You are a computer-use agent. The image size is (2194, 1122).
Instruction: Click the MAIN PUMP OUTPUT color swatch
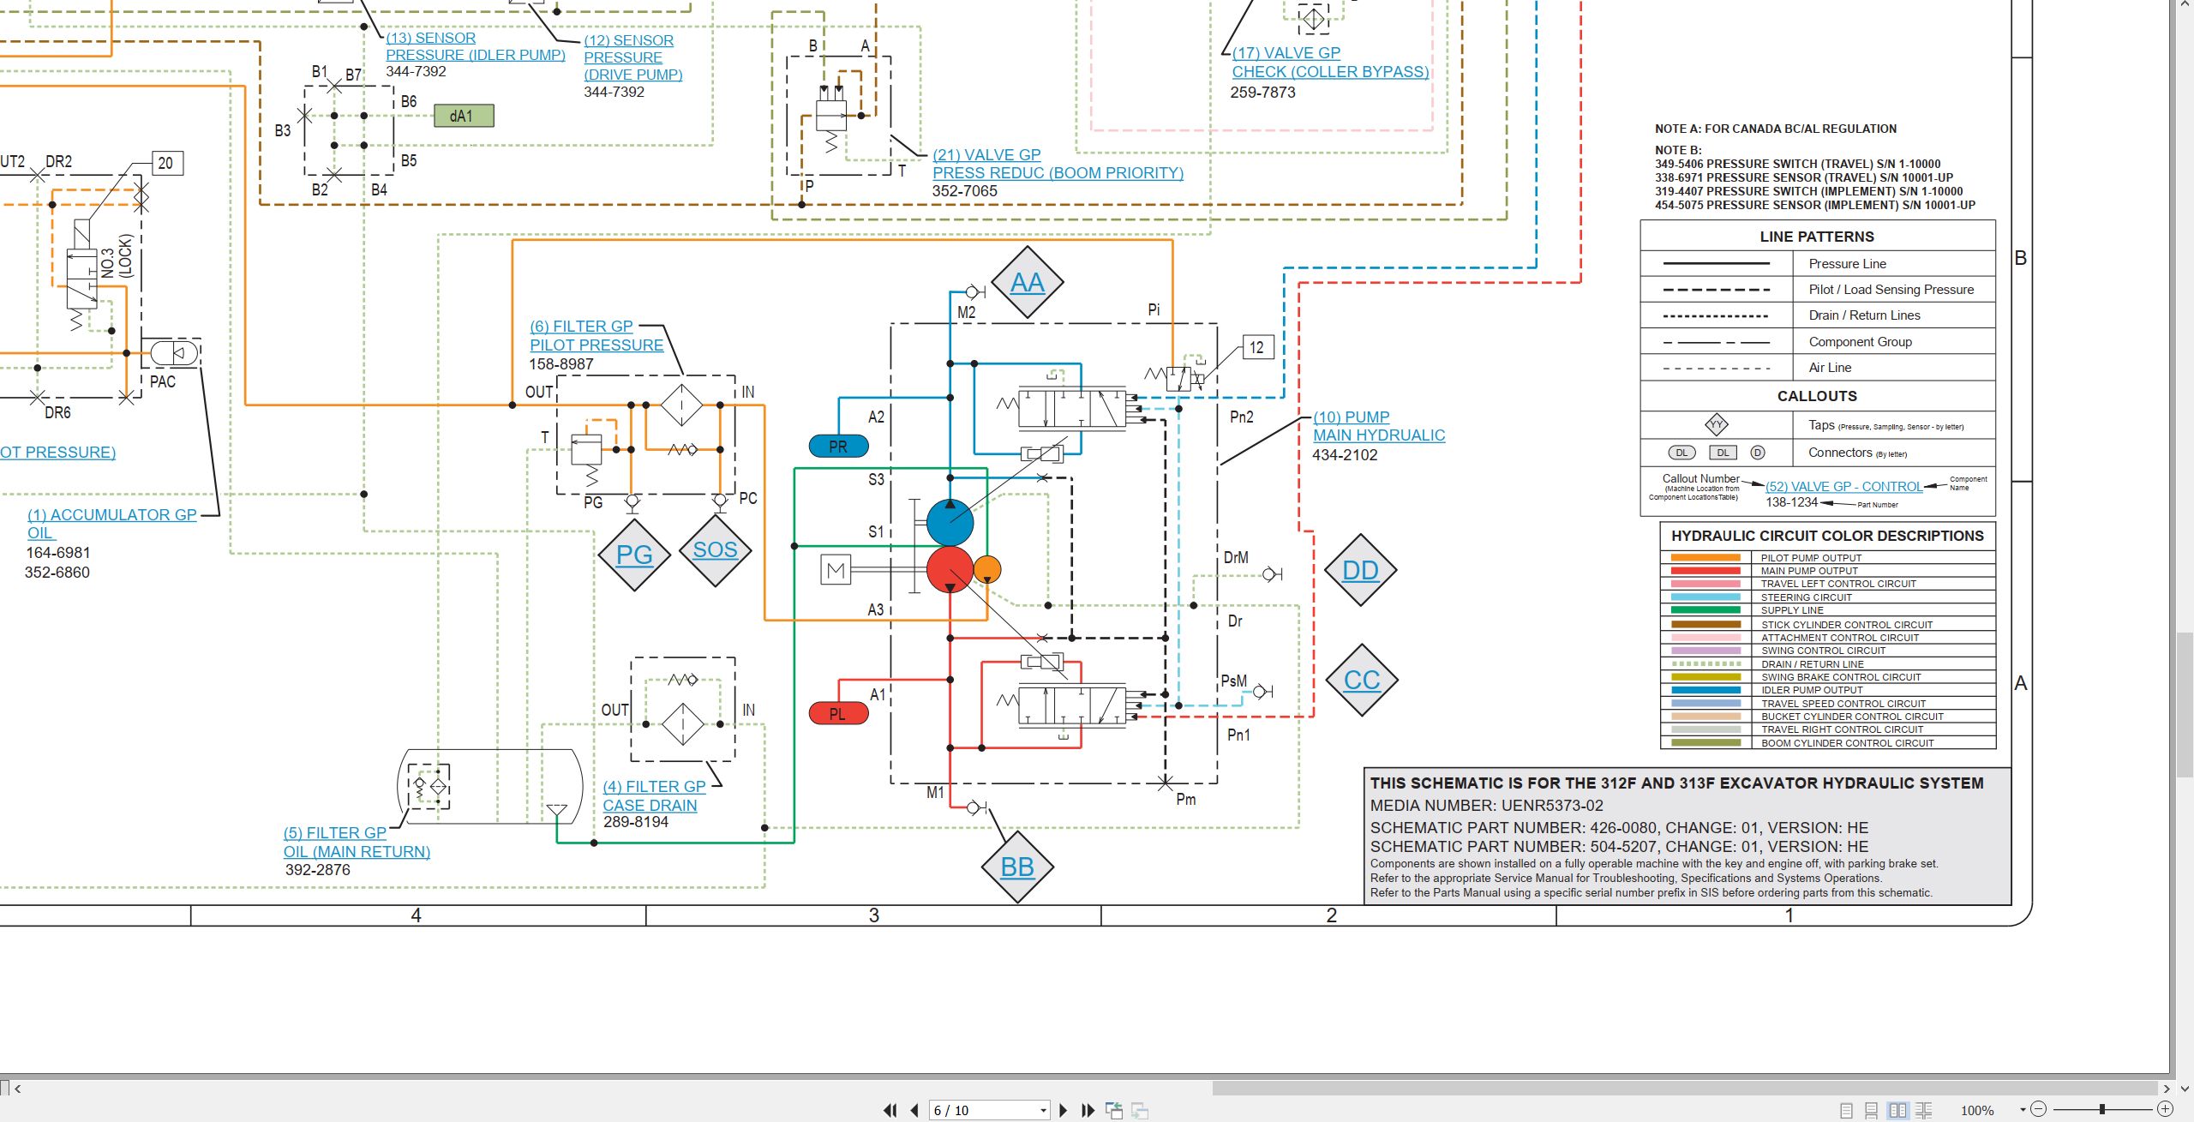[1705, 571]
